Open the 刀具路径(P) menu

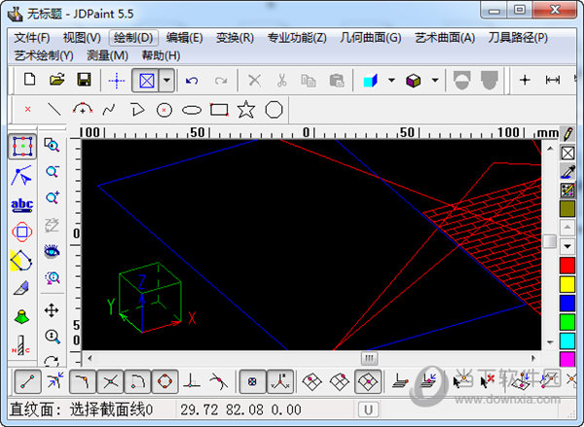(518, 38)
